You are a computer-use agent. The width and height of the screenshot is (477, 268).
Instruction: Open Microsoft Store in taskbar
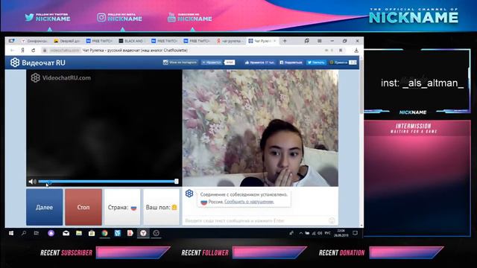pyautogui.click(x=92, y=233)
